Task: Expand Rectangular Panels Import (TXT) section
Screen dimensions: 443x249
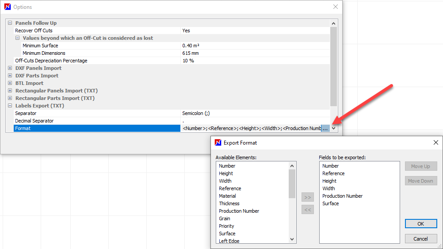Action: (x=10, y=91)
